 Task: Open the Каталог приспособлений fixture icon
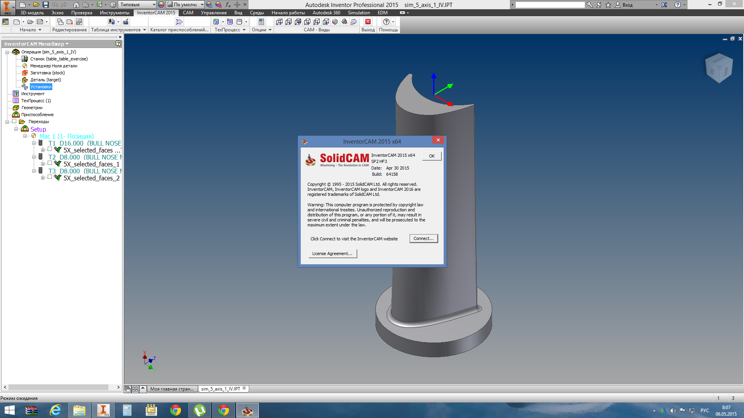click(x=179, y=22)
